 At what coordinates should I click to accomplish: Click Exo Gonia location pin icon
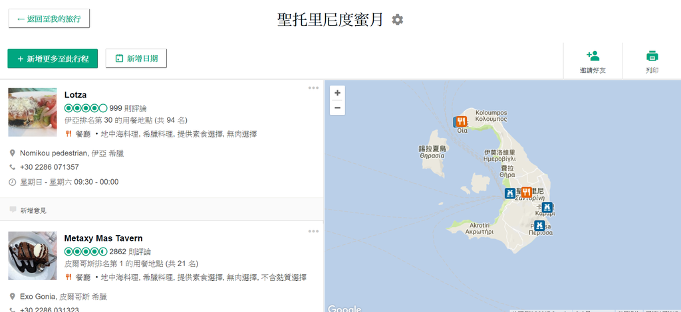12,297
